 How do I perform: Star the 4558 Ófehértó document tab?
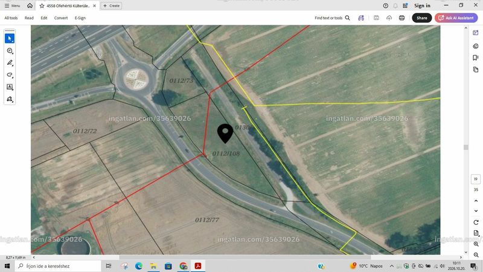(42, 6)
